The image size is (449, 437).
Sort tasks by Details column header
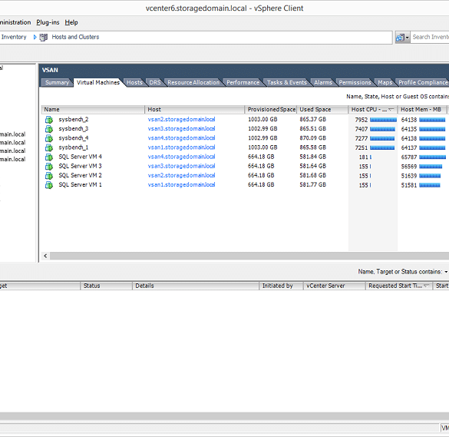point(196,286)
